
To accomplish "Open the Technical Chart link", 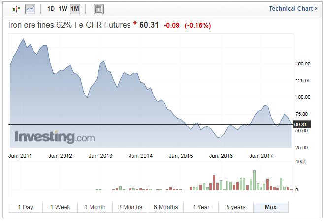I will tap(293, 9).
